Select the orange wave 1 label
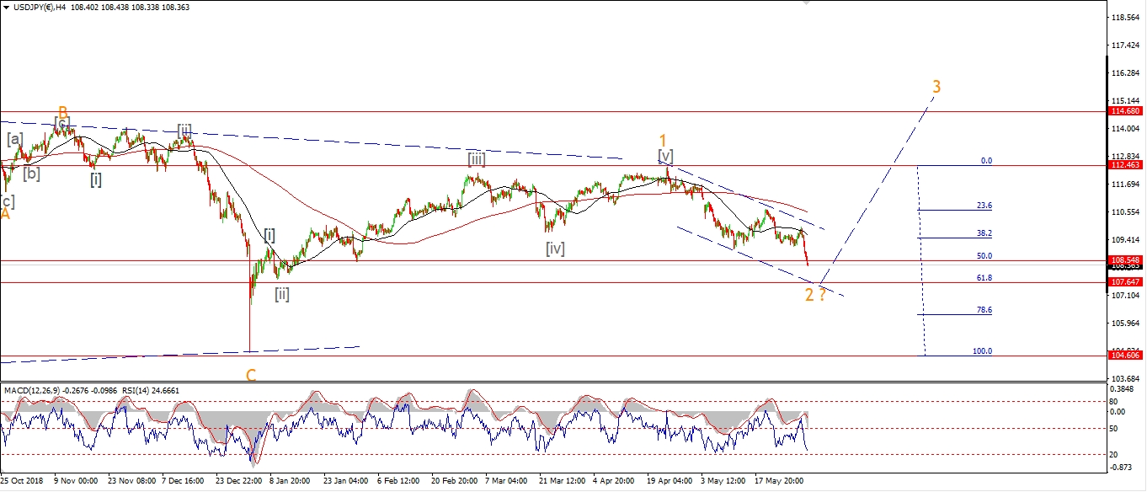Viewport: 1147px width, 492px height. pos(663,140)
